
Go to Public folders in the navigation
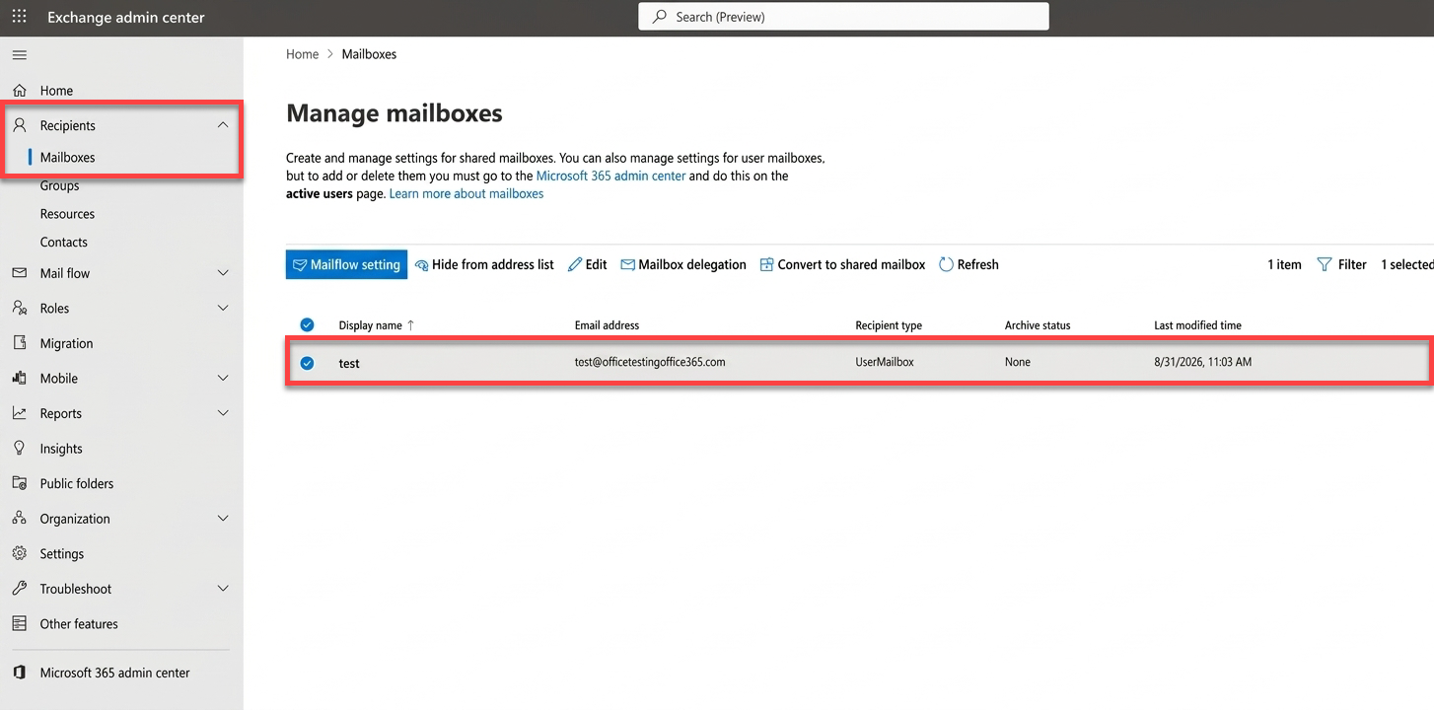pos(77,483)
